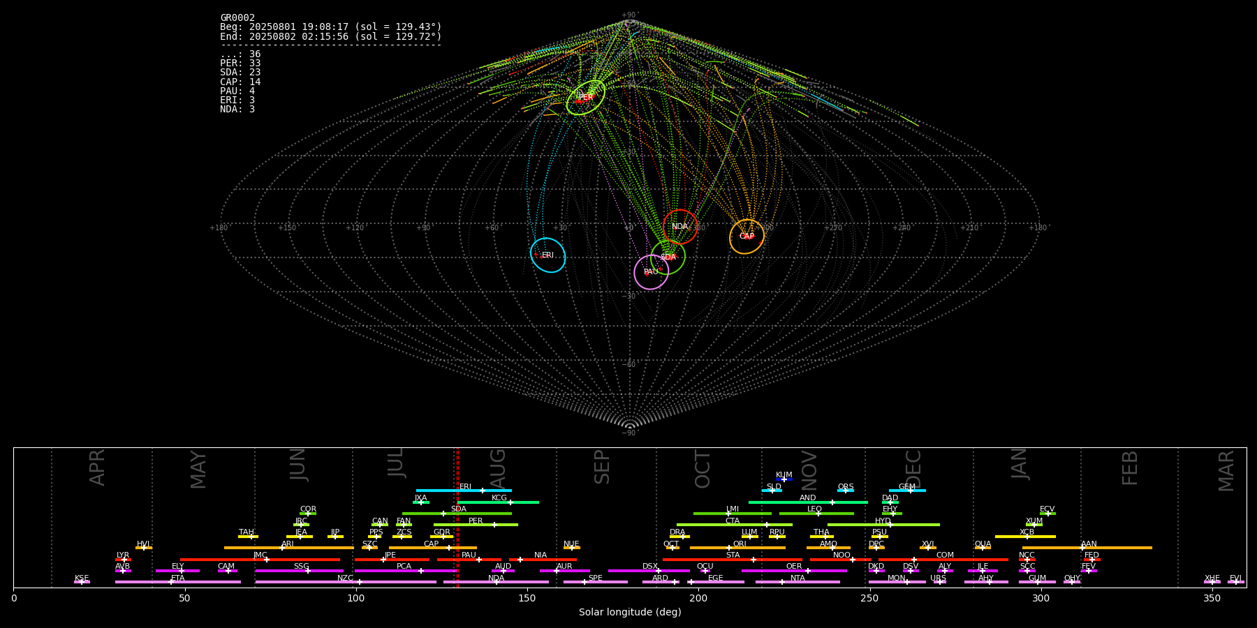Click the KSE shower bar
Viewport: 1257px width, 628px height.
point(82,582)
